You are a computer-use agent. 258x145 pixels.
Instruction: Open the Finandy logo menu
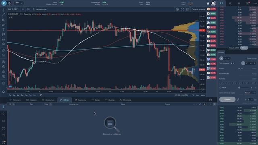tap(4, 3)
